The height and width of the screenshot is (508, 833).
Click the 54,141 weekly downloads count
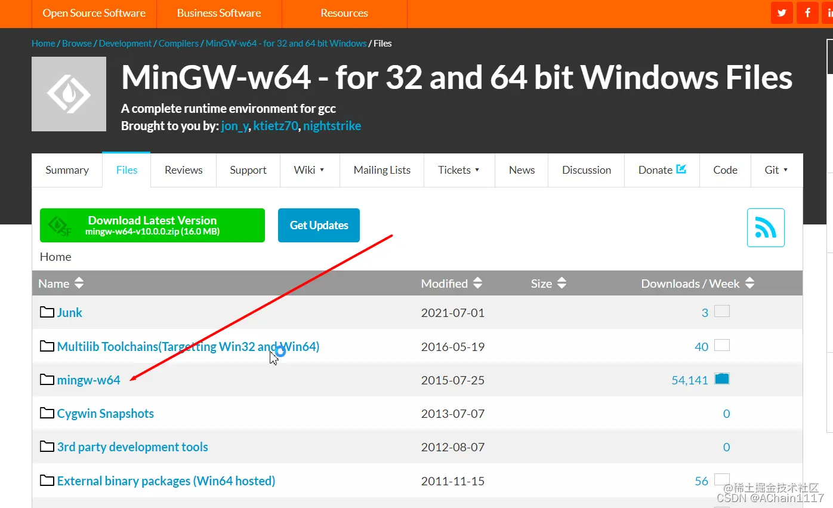689,380
